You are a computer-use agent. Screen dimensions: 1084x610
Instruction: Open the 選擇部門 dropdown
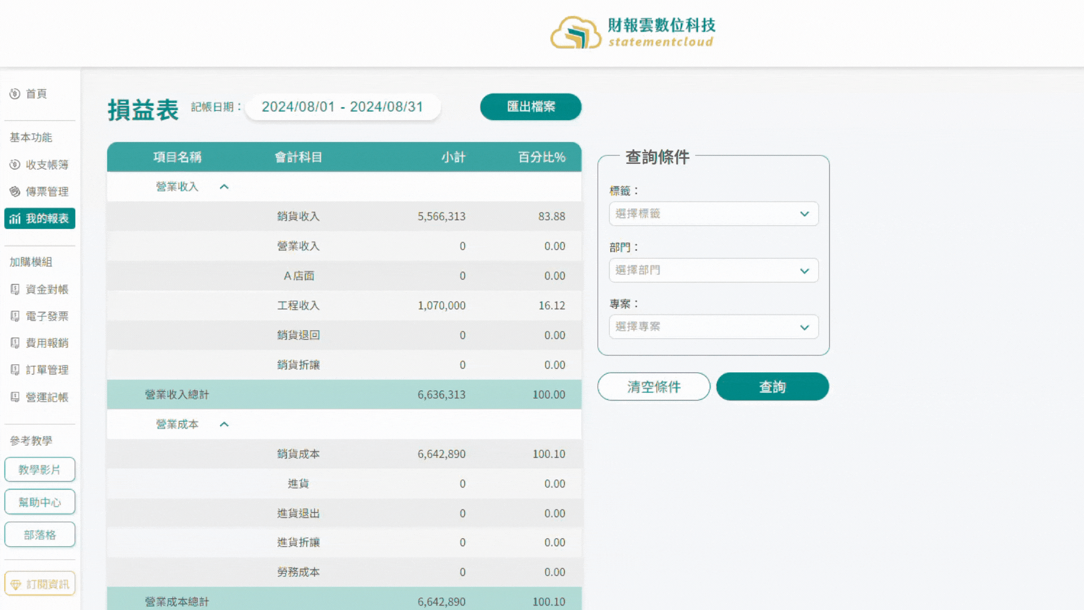click(714, 271)
